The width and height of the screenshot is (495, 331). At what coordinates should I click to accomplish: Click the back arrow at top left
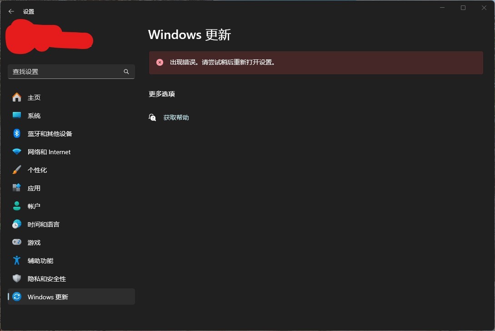[11, 11]
